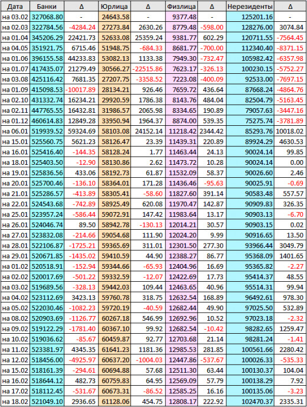Screen dimensions: 307x407
Task: Click the Физлица value 11218.42
Action: pyautogui.click(x=181, y=131)
